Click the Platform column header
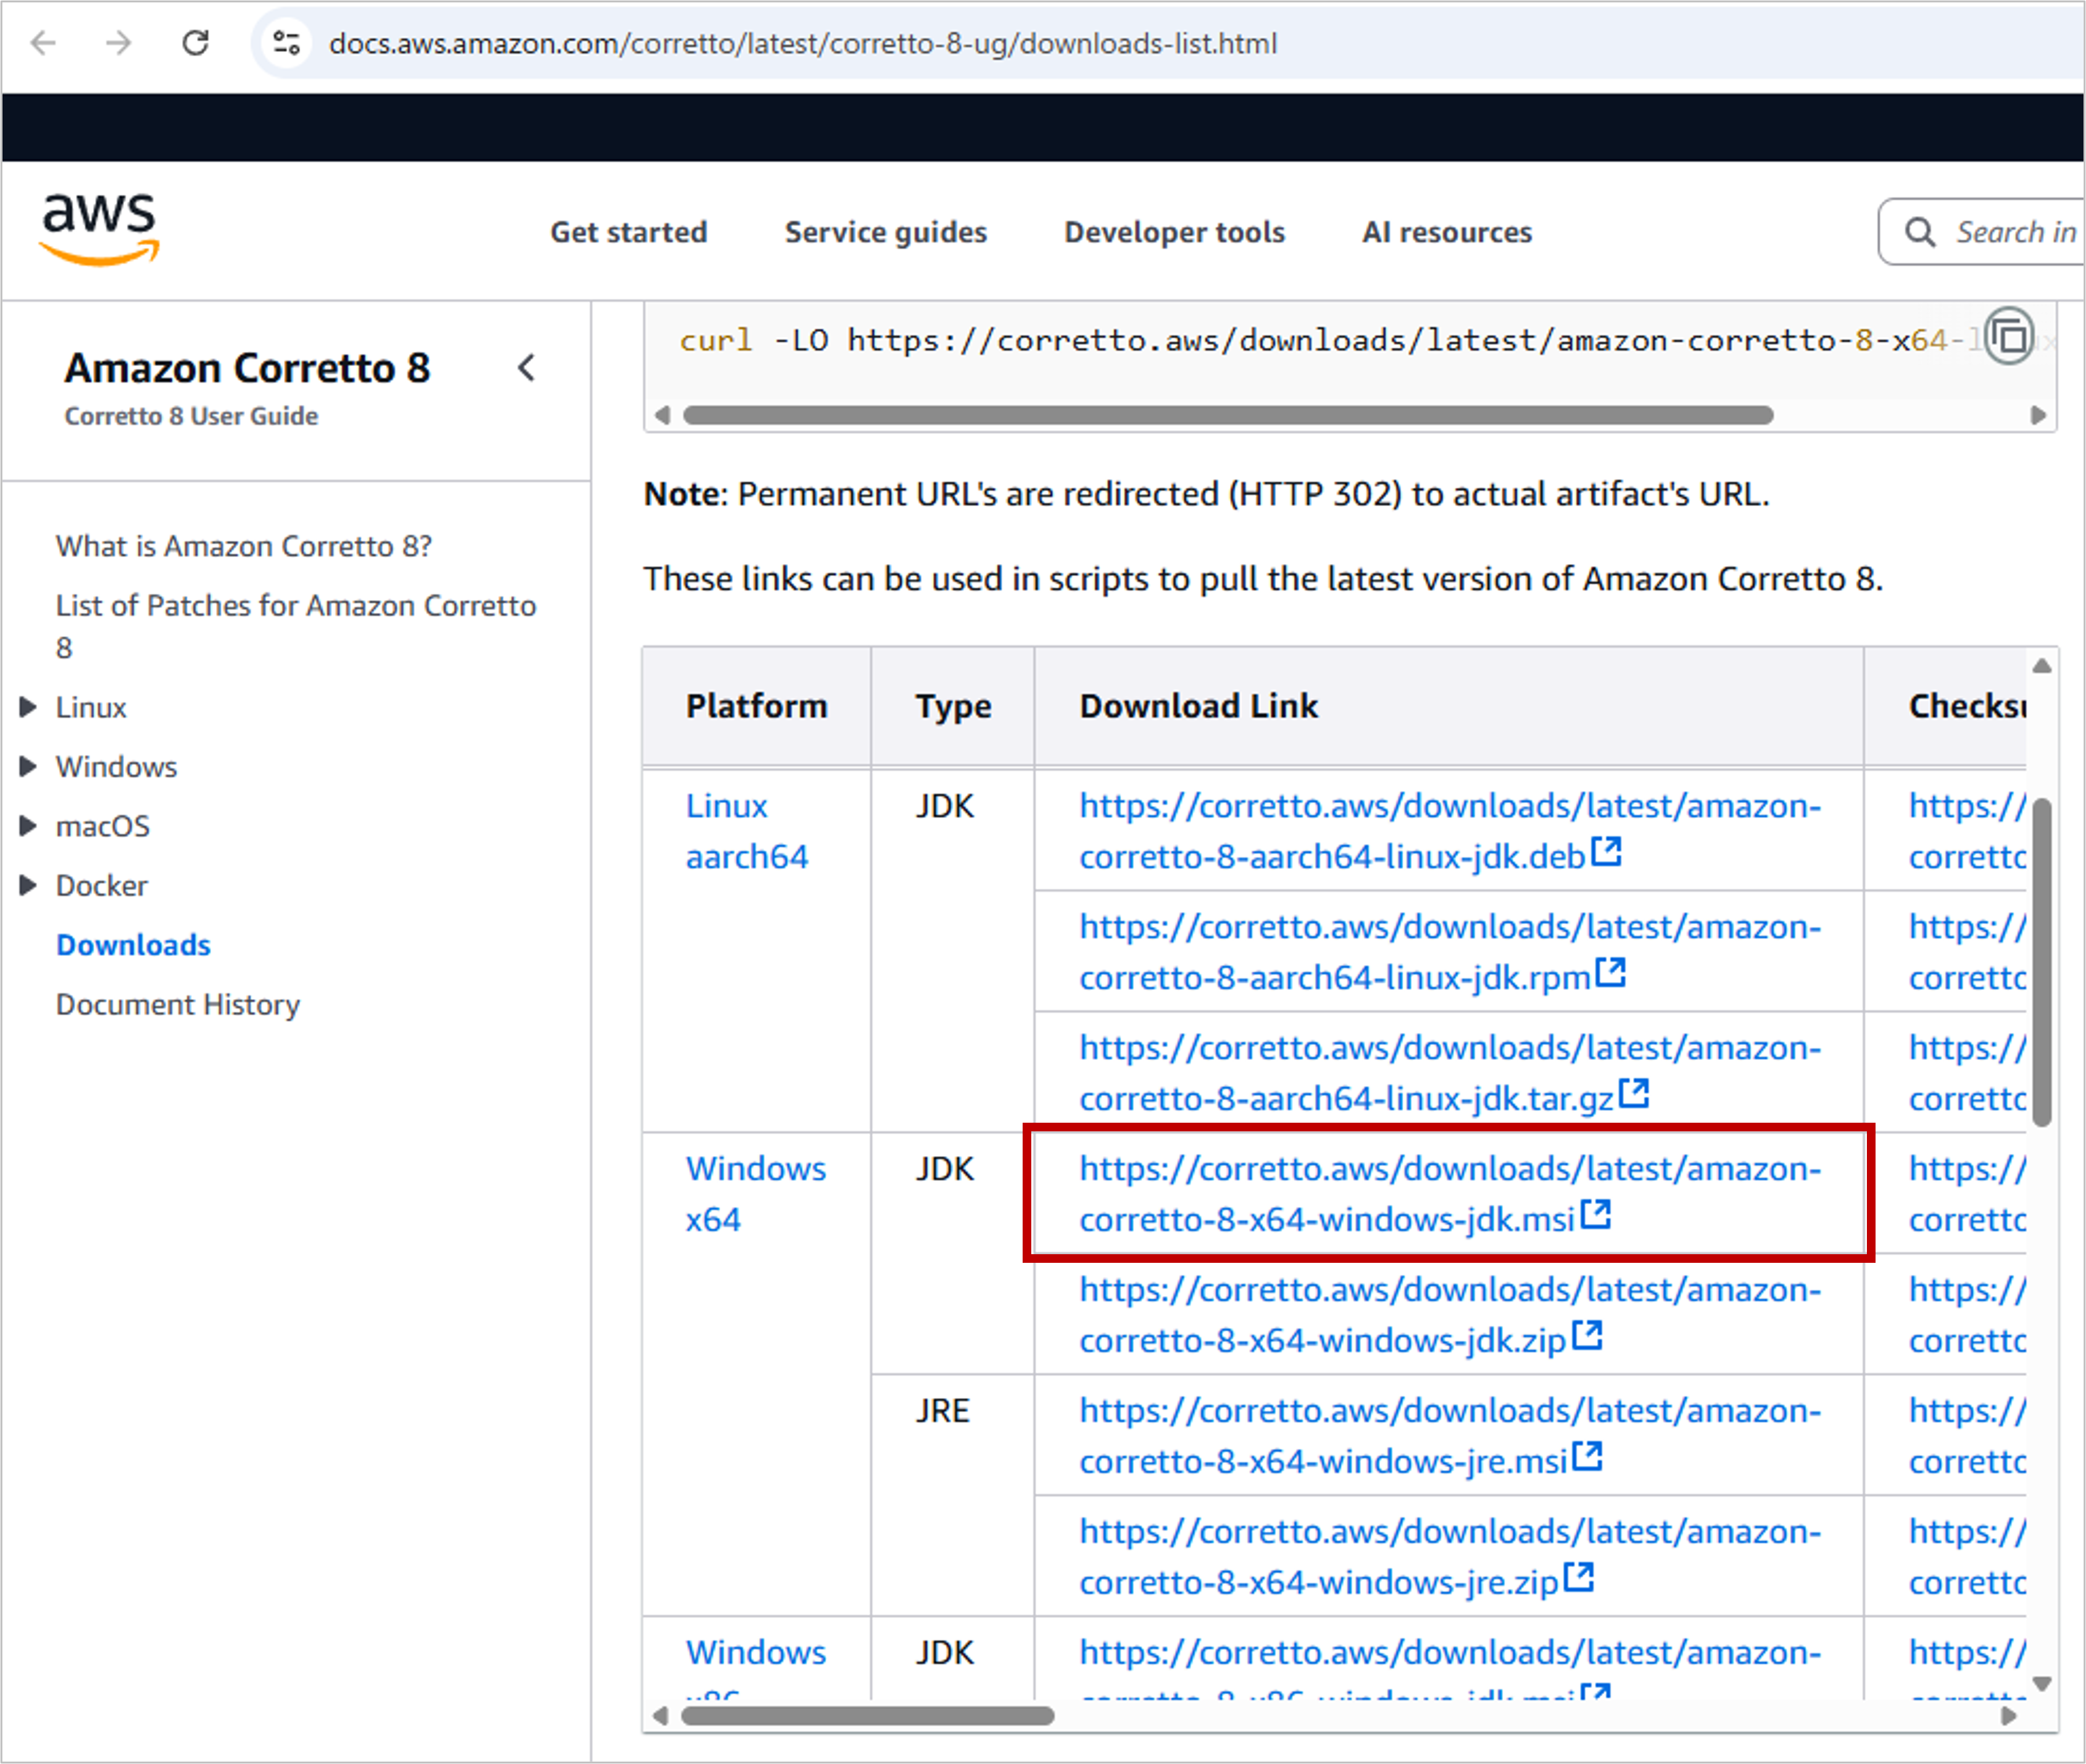This screenshot has width=2086, height=1764. 756,706
